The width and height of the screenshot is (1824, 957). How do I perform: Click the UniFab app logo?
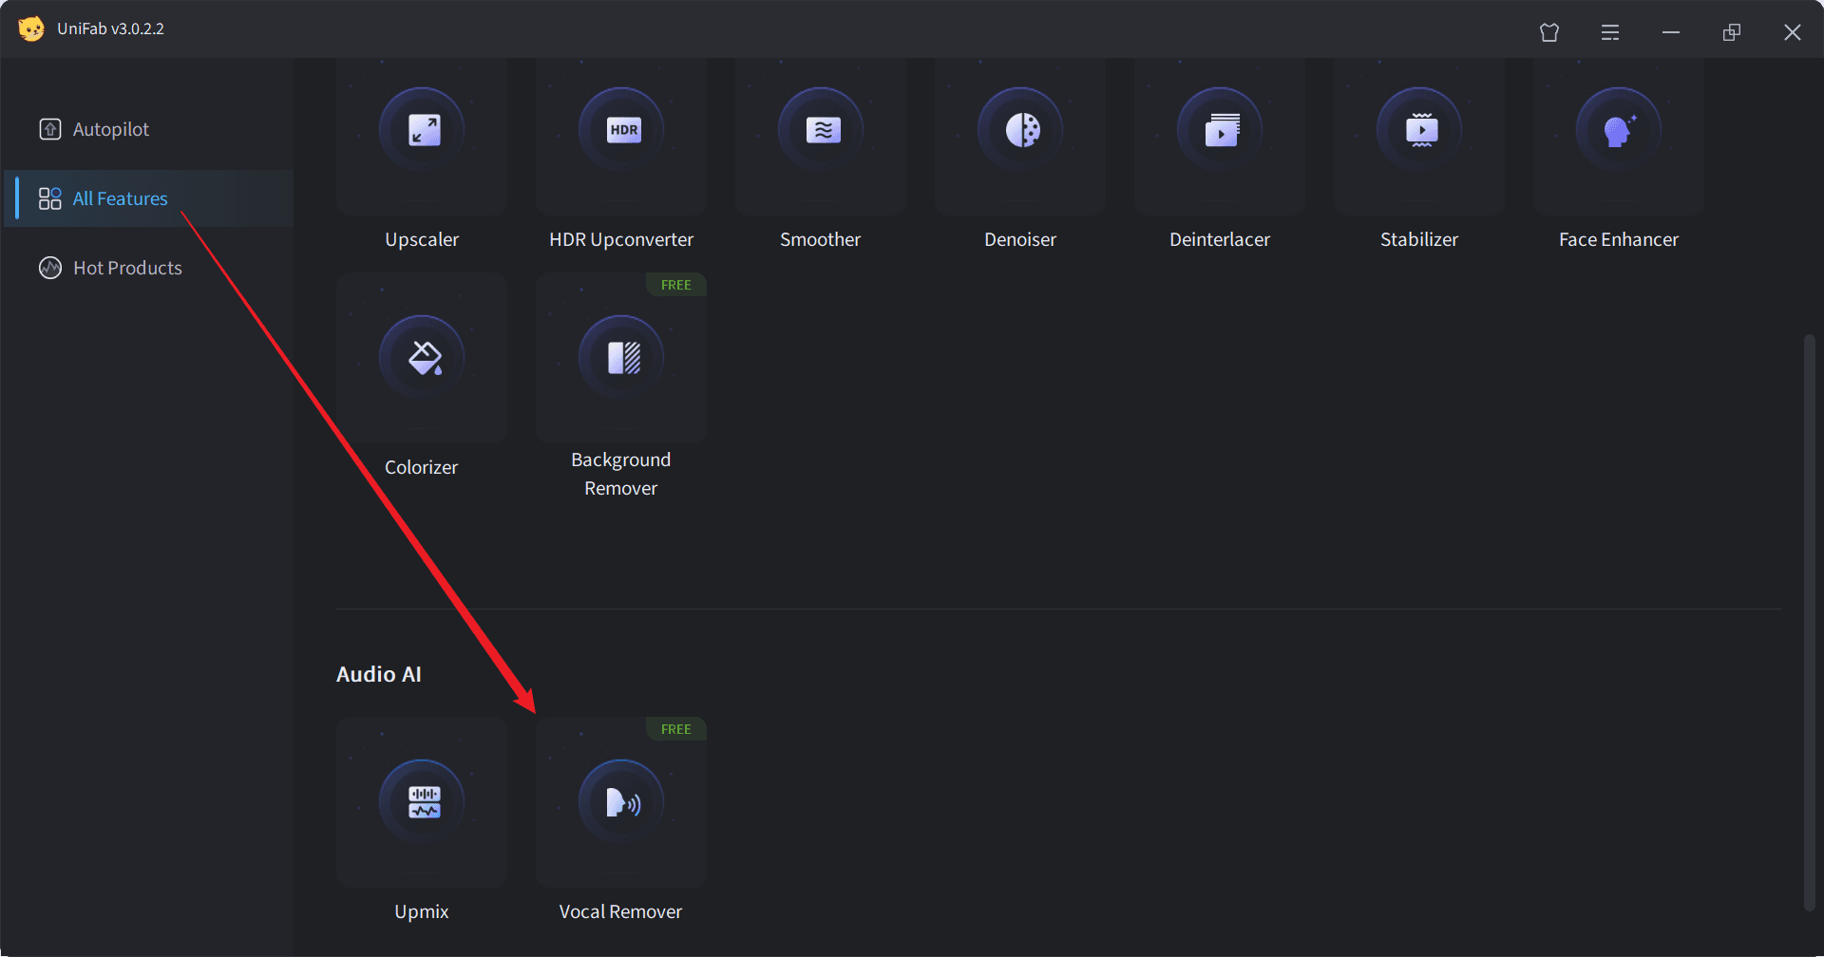click(31, 28)
